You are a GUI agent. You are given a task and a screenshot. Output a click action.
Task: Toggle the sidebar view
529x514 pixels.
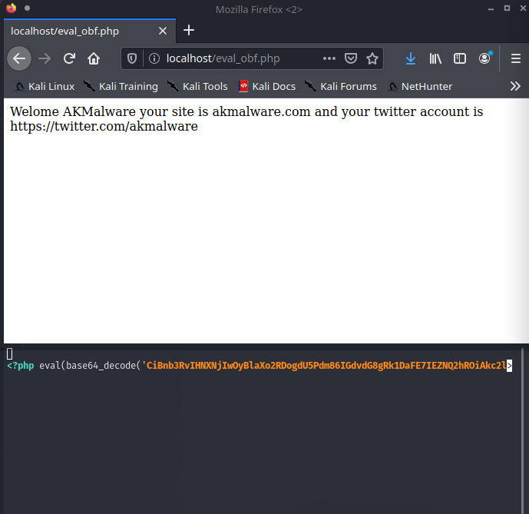click(460, 58)
